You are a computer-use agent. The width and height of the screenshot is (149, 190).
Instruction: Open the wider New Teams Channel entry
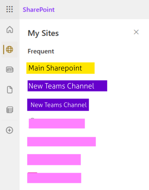67,86
